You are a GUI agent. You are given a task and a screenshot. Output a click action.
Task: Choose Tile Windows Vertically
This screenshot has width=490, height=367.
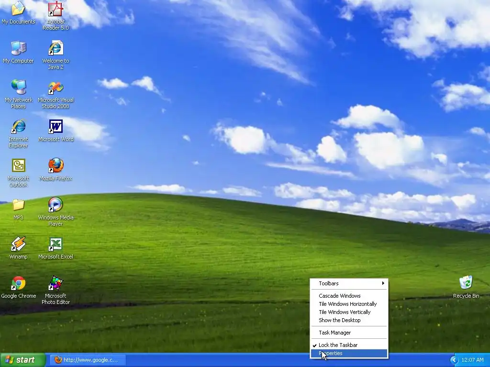(x=349, y=312)
